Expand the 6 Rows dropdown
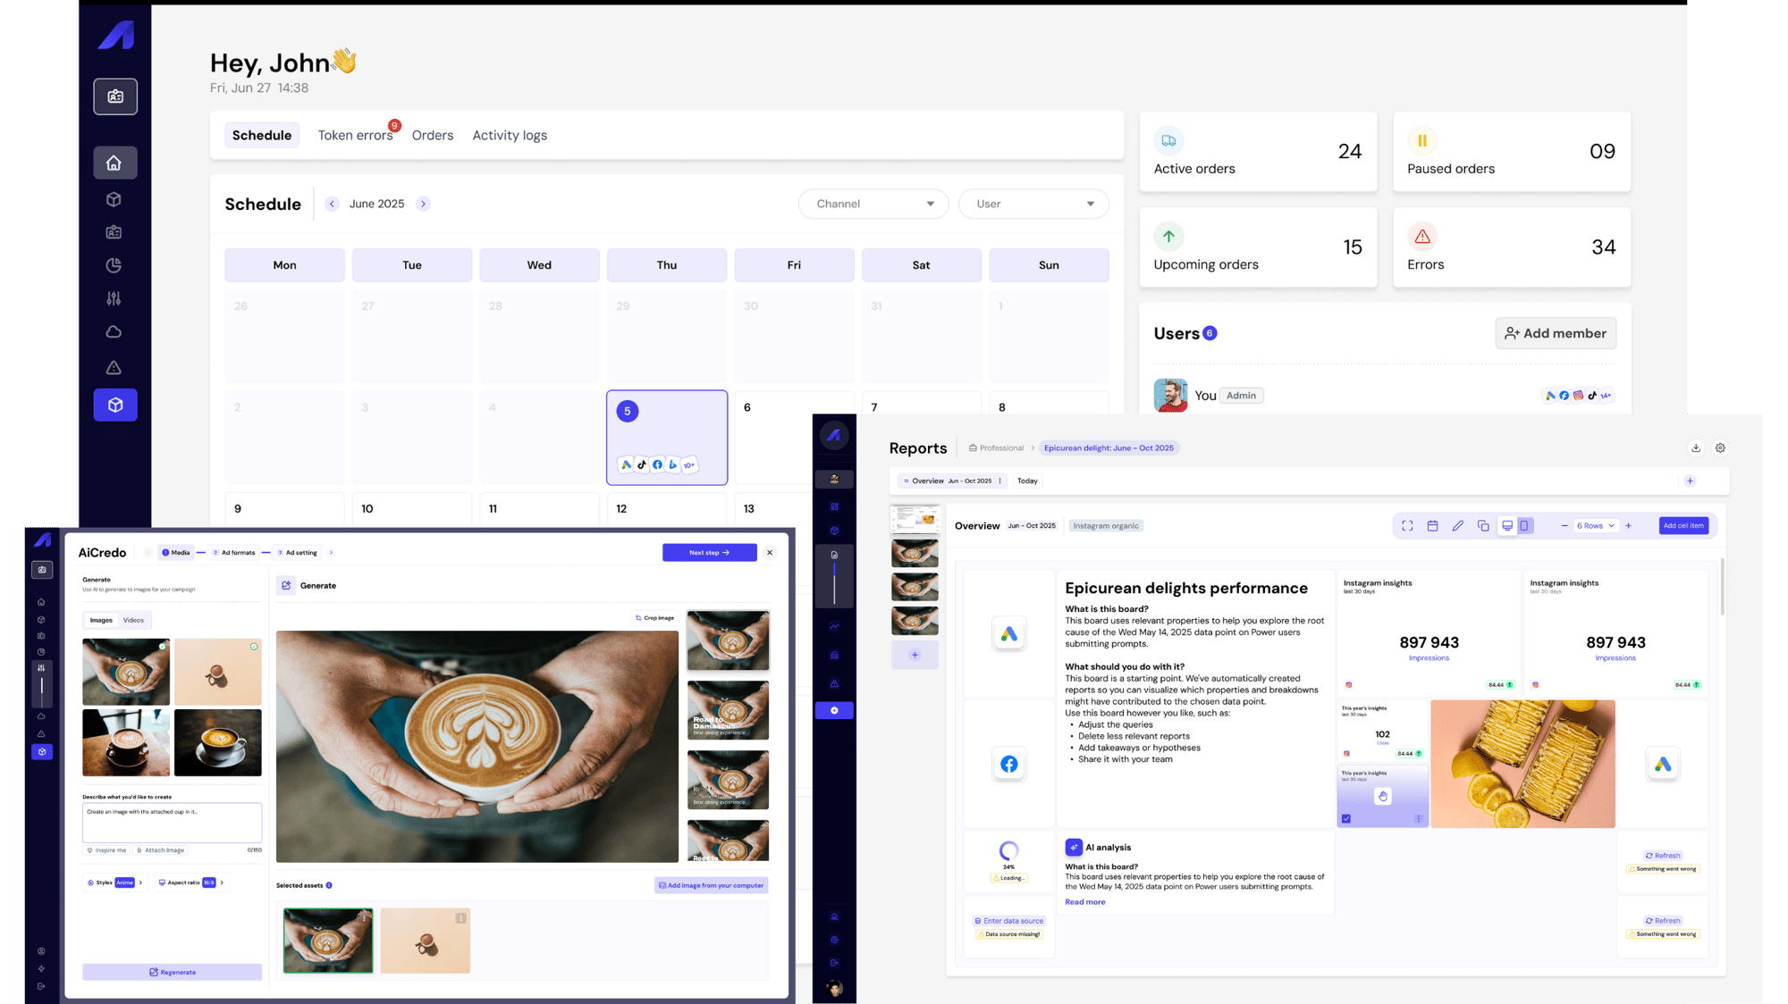Viewport: 1788px width, 1004px height. click(x=1597, y=526)
